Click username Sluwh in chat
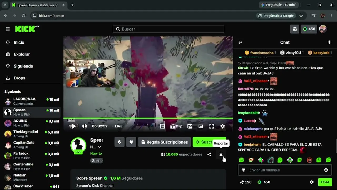 point(243,68)
